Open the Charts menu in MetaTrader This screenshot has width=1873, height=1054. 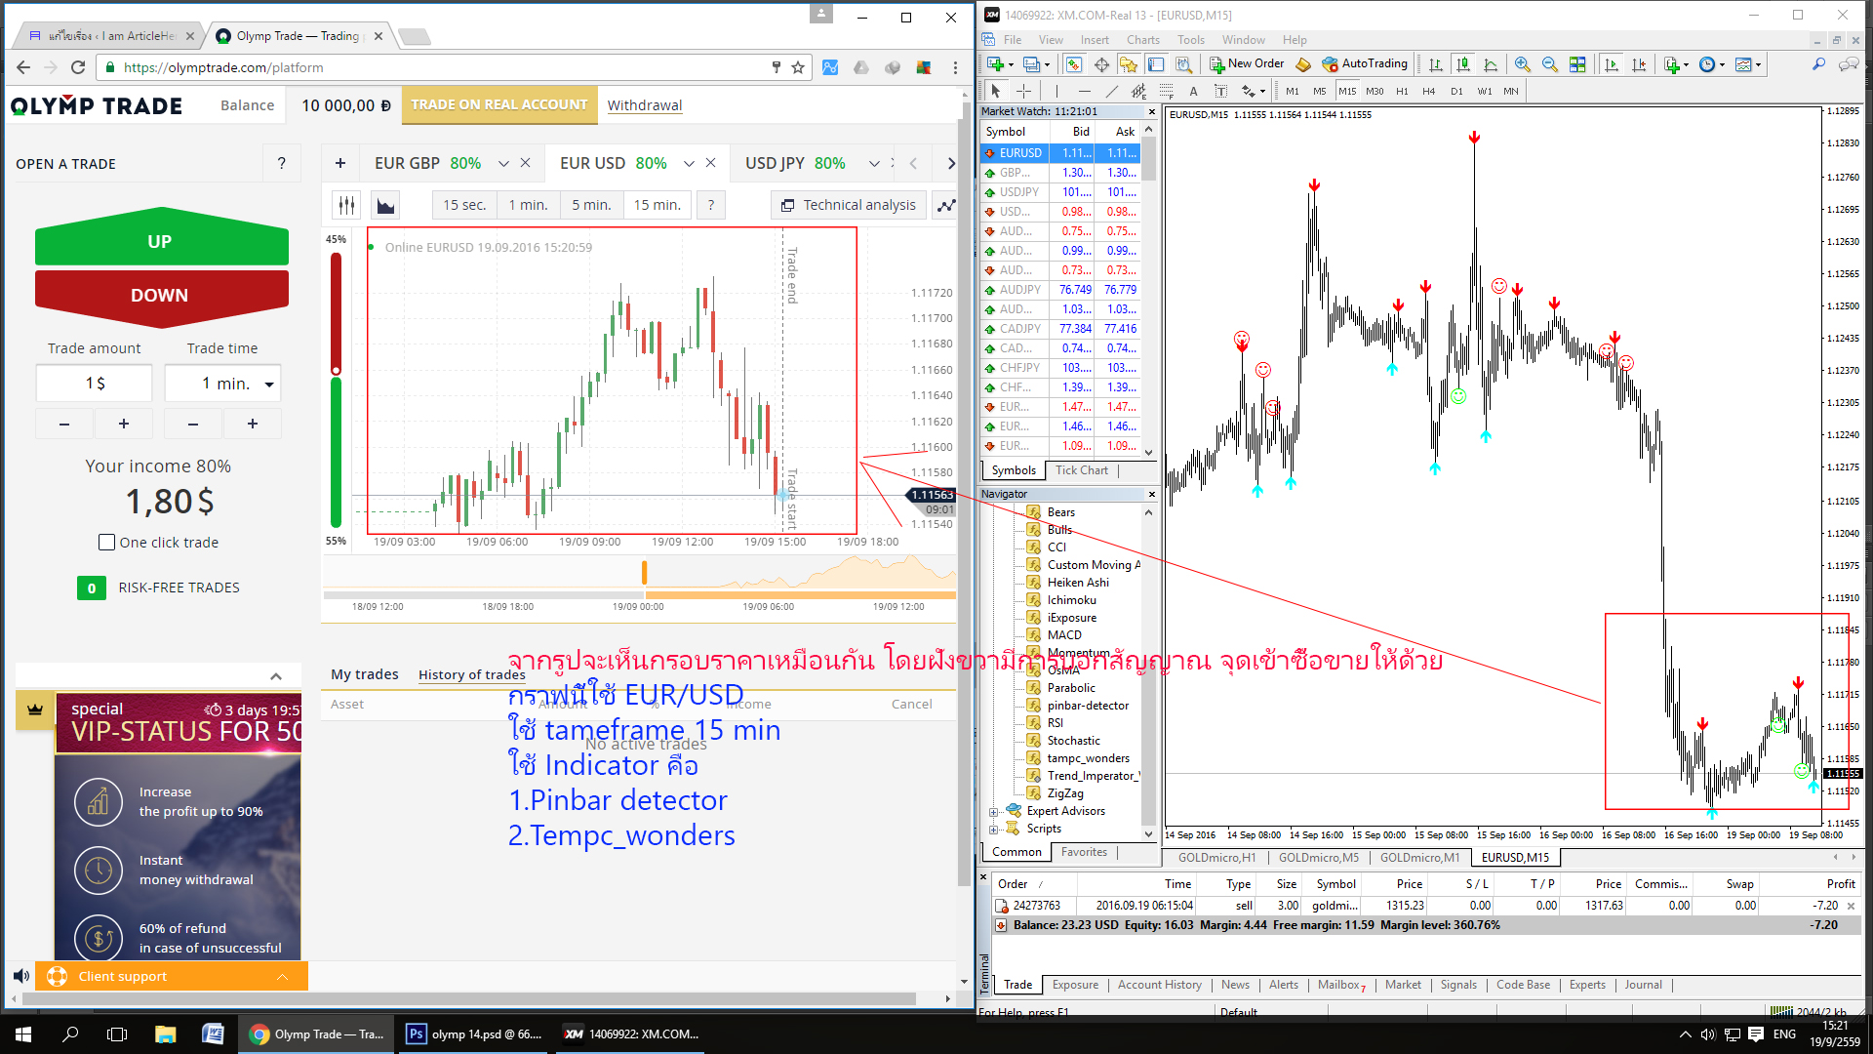(x=1142, y=40)
